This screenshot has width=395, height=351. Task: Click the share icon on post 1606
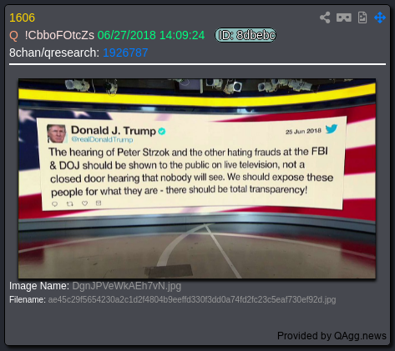pyautogui.click(x=325, y=18)
